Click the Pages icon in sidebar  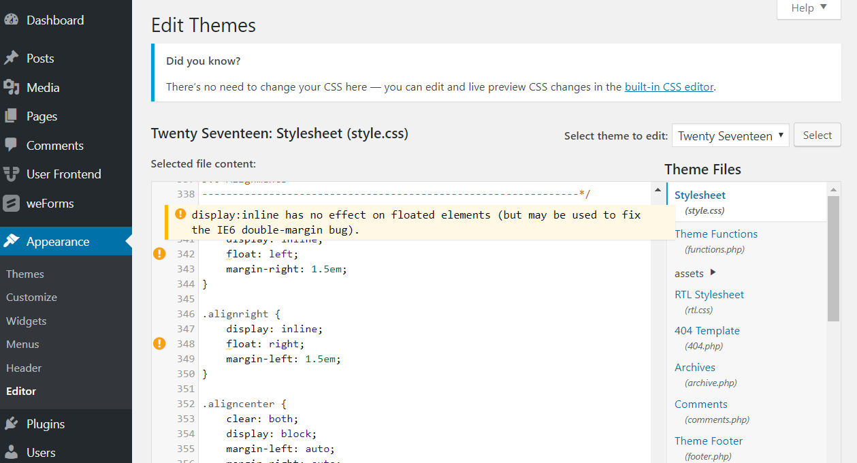point(11,116)
